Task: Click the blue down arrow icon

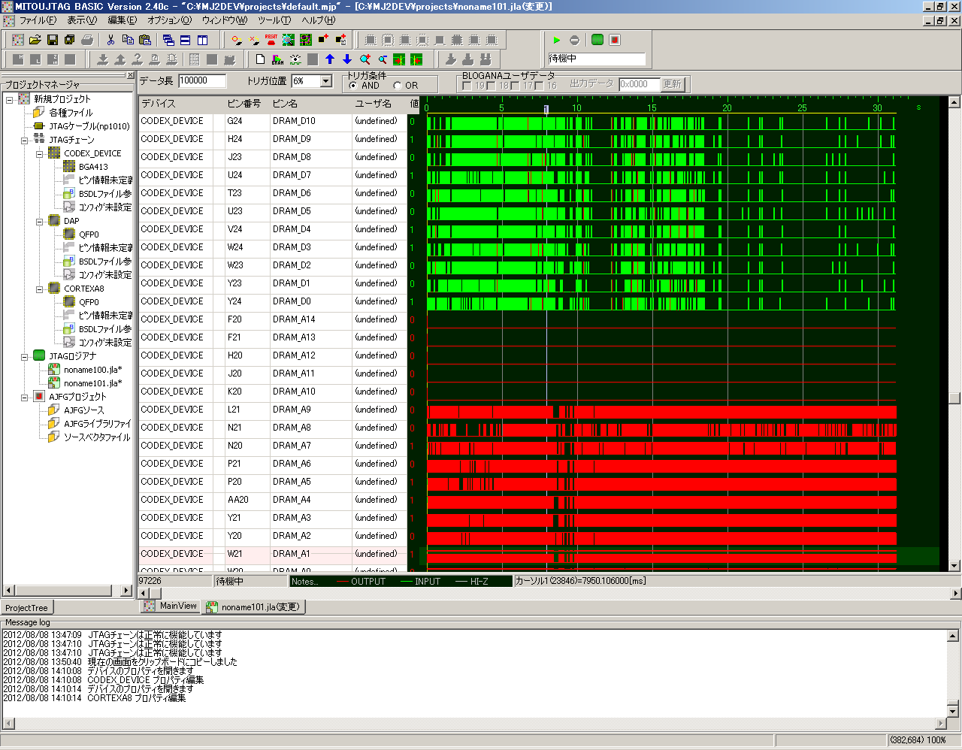Action: tap(347, 59)
